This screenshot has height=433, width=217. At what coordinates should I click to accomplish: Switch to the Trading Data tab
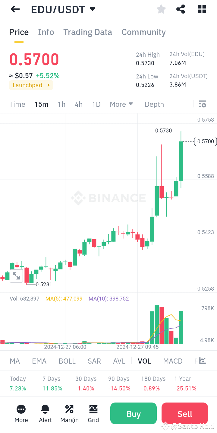(87, 32)
